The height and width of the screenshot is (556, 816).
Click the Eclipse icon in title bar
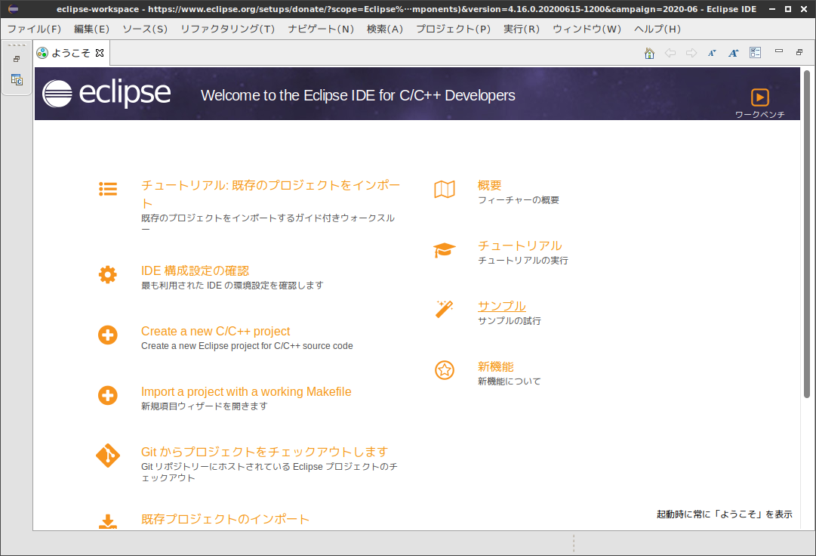point(14,9)
